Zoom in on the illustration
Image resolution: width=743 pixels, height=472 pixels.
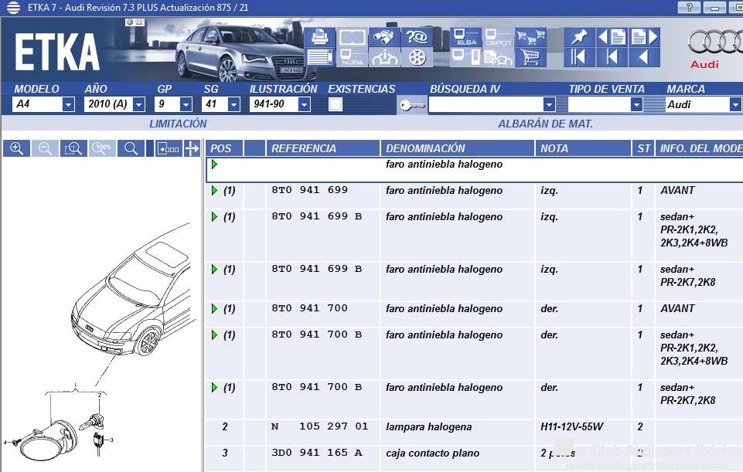(16, 148)
